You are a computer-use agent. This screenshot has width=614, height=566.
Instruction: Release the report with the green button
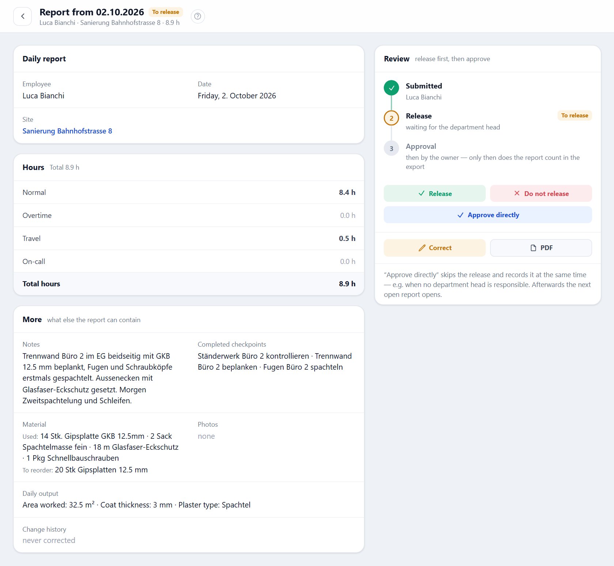pos(435,193)
